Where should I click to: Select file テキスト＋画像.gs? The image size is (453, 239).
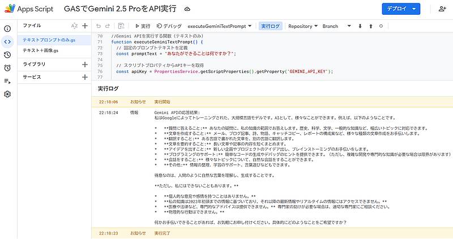[54, 50]
